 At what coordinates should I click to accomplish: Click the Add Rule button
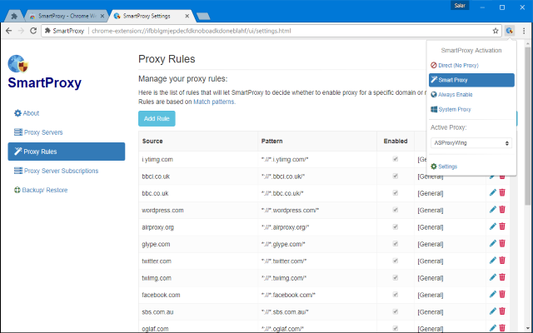[157, 118]
